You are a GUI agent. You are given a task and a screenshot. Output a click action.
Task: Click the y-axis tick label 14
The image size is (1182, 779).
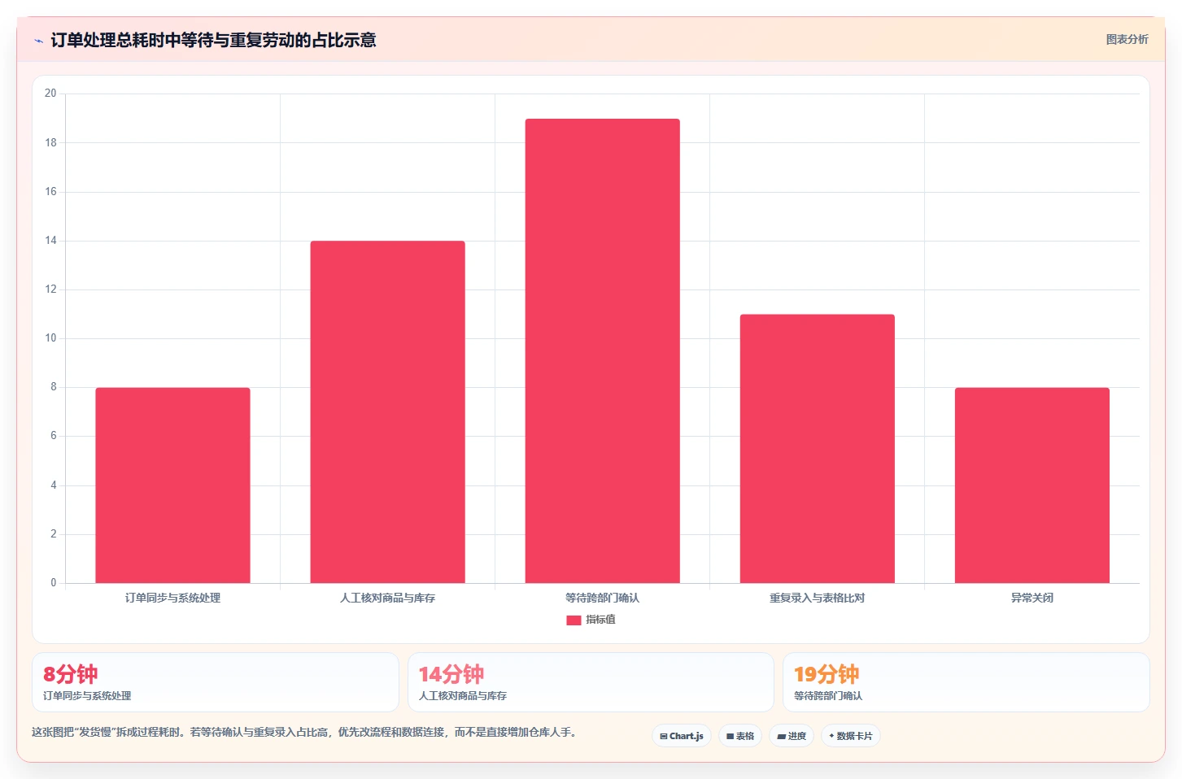[x=50, y=241]
